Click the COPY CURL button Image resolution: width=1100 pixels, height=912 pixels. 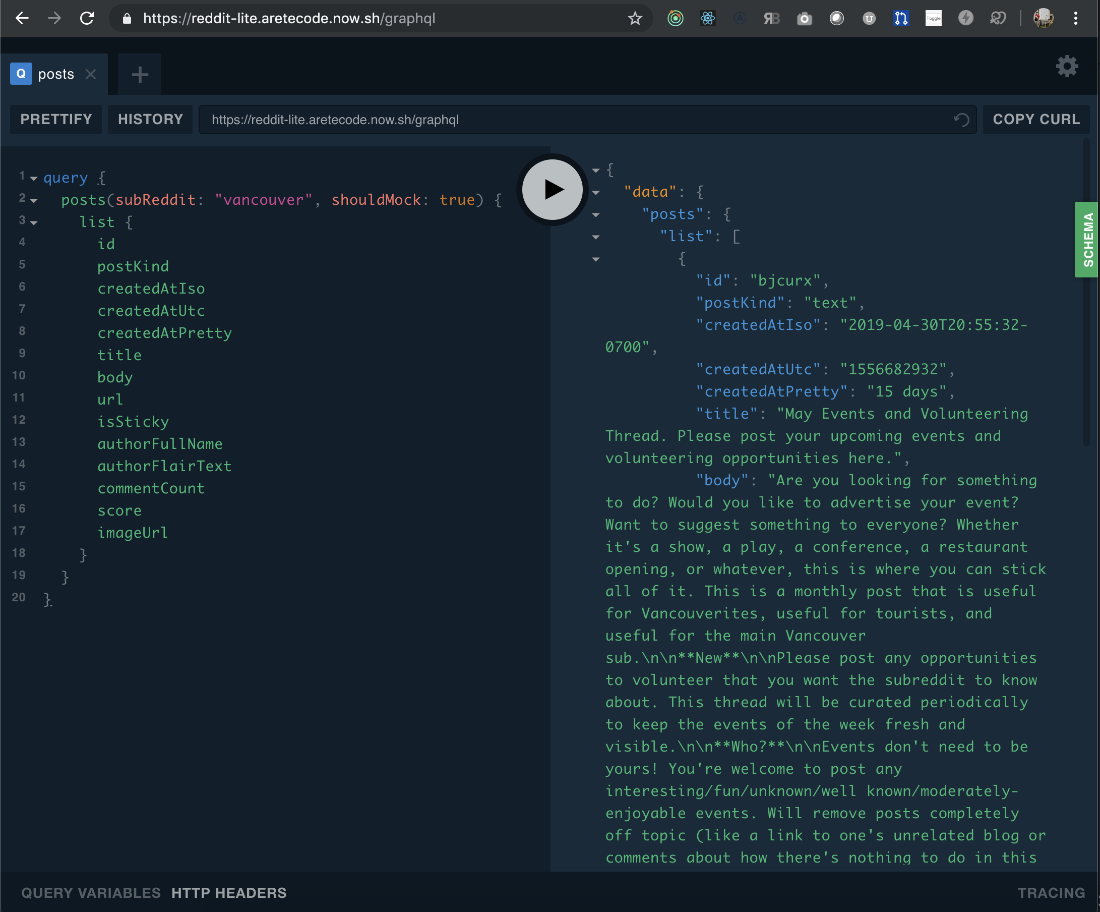[x=1035, y=119]
